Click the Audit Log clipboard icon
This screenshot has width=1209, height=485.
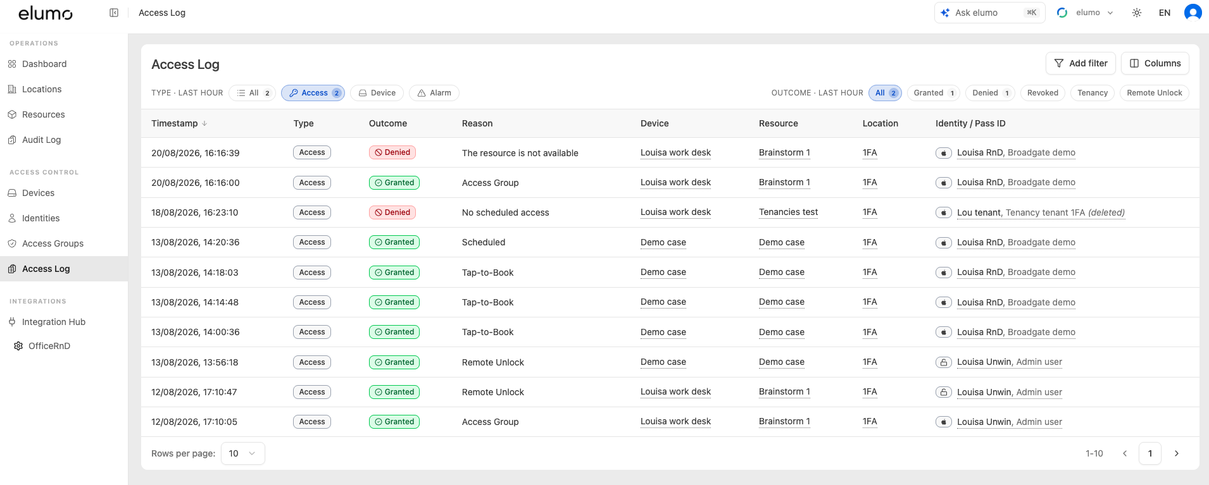click(x=12, y=140)
